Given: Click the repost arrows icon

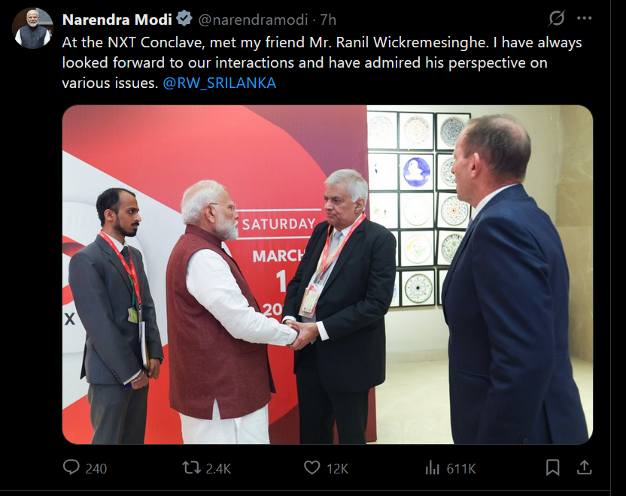Looking at the screenshot, I should [192, 467].
